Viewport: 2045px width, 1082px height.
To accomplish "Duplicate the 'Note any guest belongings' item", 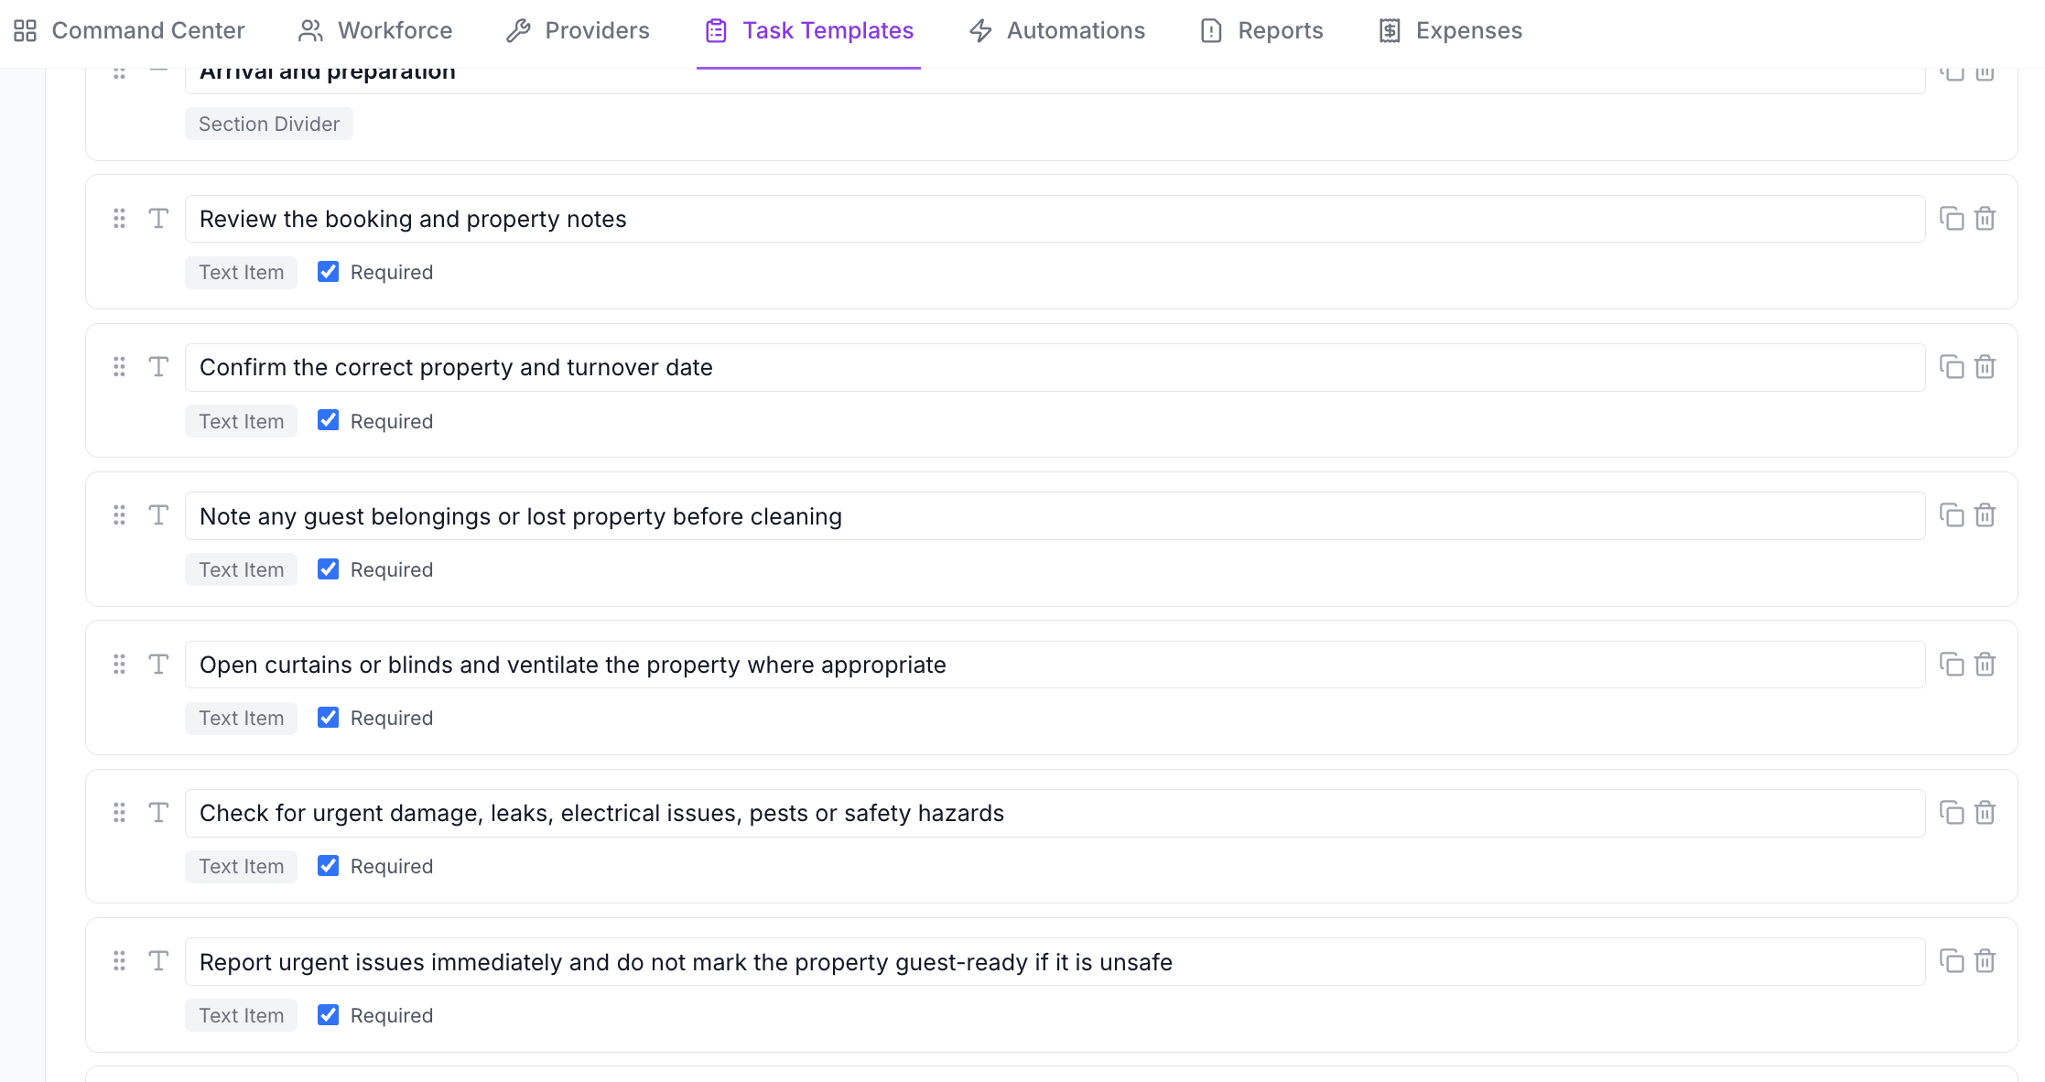I will click(x=1952, y=515).
